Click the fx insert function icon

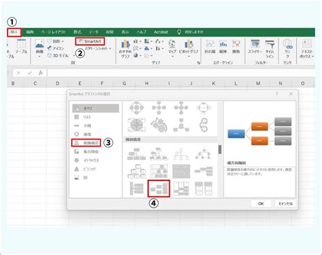41,73
